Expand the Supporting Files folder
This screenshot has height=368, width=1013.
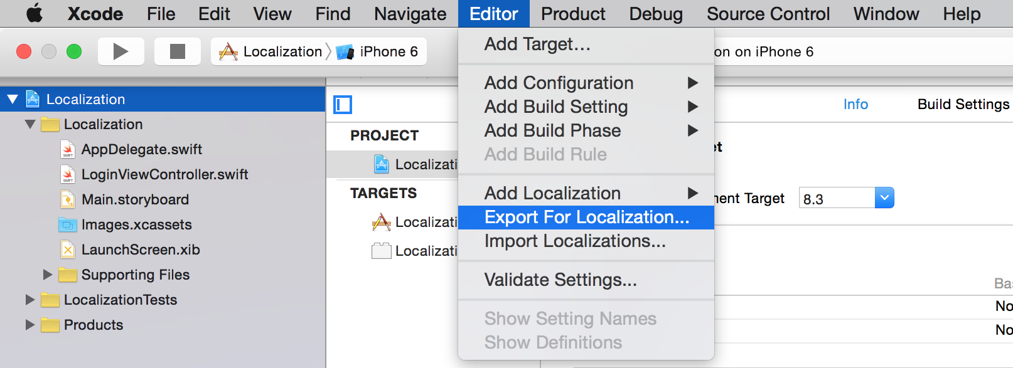click(x=47, y=275)
